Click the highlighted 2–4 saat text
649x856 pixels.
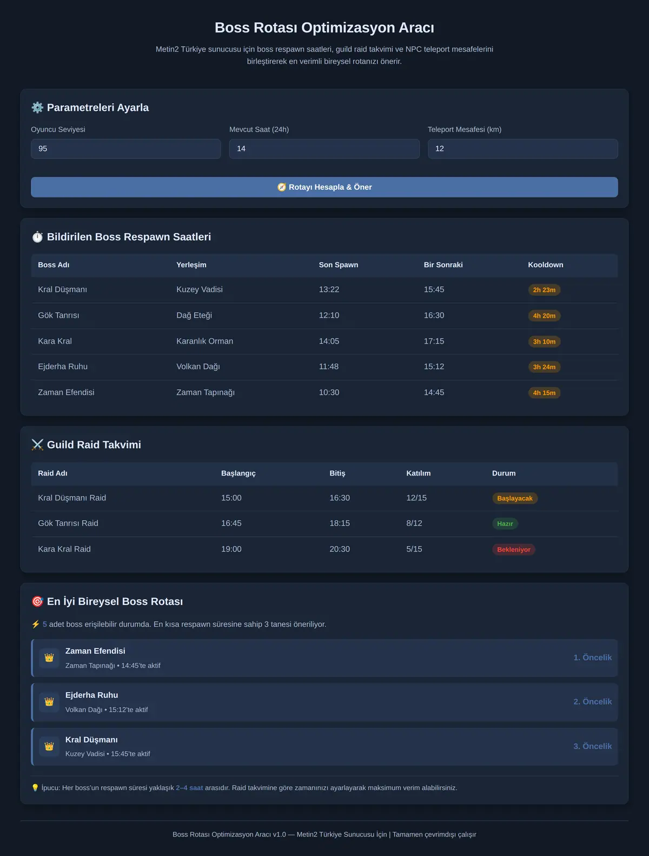(189, 788)
